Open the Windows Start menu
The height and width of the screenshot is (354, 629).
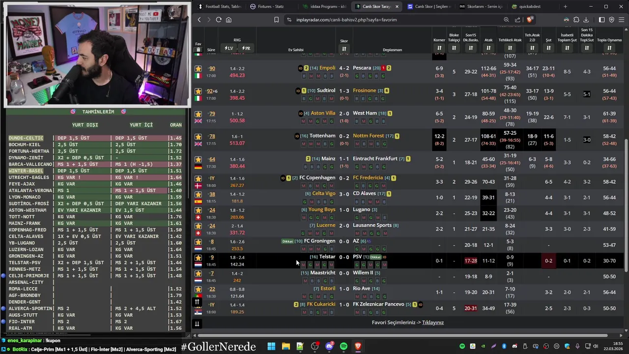click(271, 346)
